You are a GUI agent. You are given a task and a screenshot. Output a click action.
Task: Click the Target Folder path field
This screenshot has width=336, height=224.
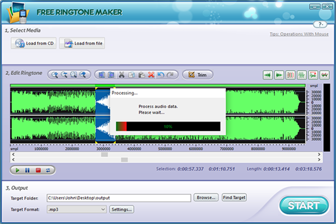coord(119,198)
